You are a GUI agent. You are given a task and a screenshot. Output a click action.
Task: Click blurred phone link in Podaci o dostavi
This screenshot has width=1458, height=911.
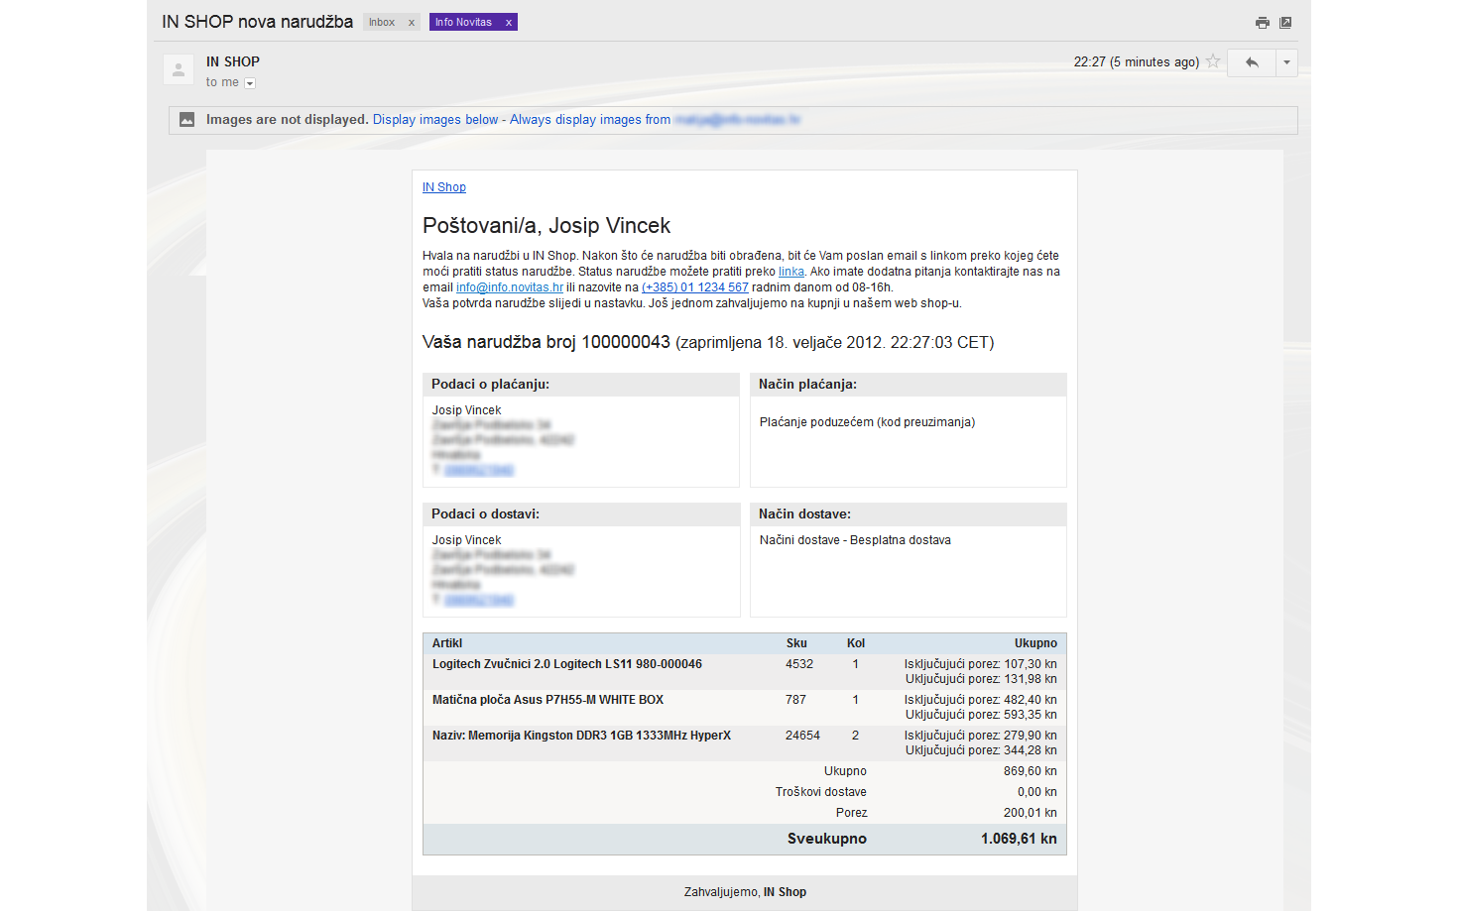[479, 600]
